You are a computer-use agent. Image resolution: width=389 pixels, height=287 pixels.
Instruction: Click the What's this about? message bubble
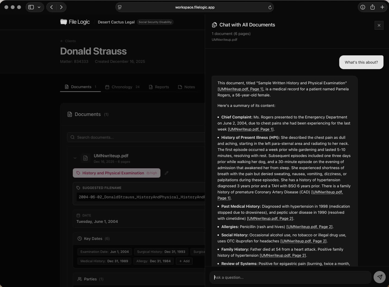(361, 62)
